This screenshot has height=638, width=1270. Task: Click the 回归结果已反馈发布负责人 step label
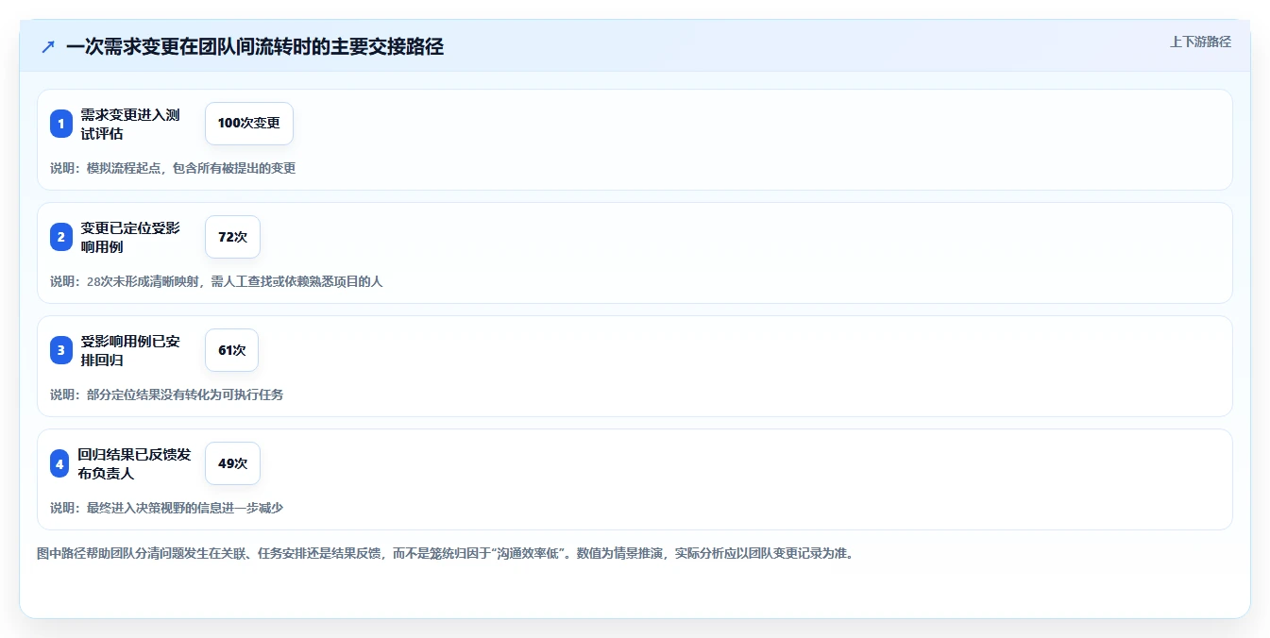134,463
